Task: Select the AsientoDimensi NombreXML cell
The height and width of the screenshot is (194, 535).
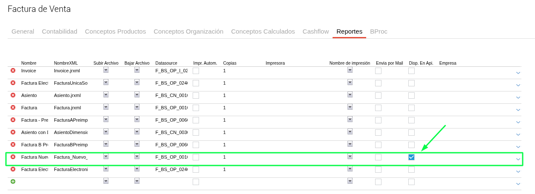Action: [x=71, y=132]
